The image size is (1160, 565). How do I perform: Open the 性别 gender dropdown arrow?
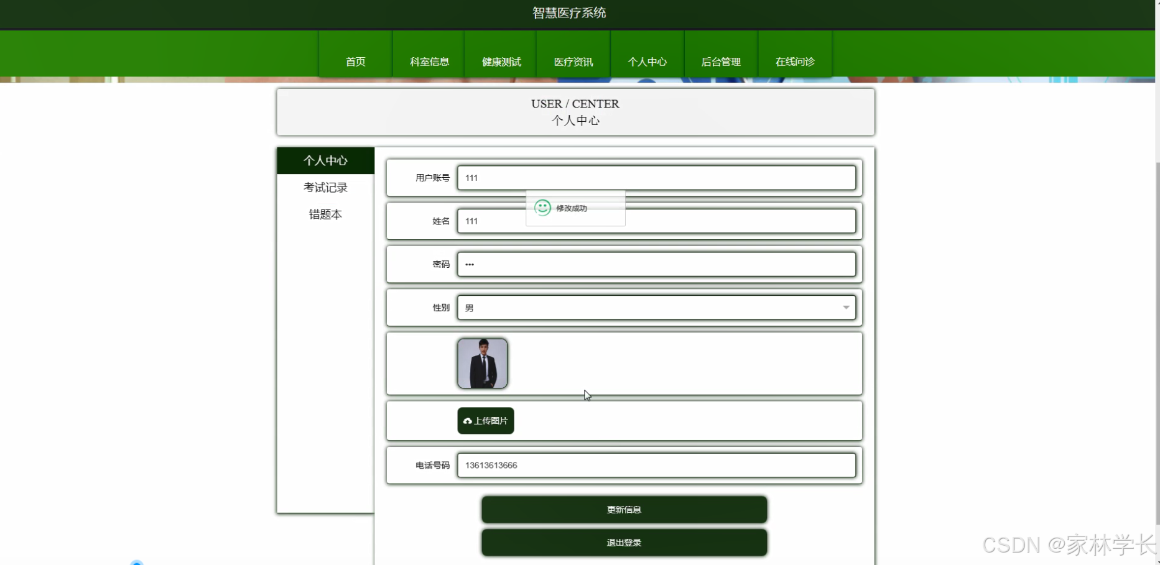click(846, 307)
